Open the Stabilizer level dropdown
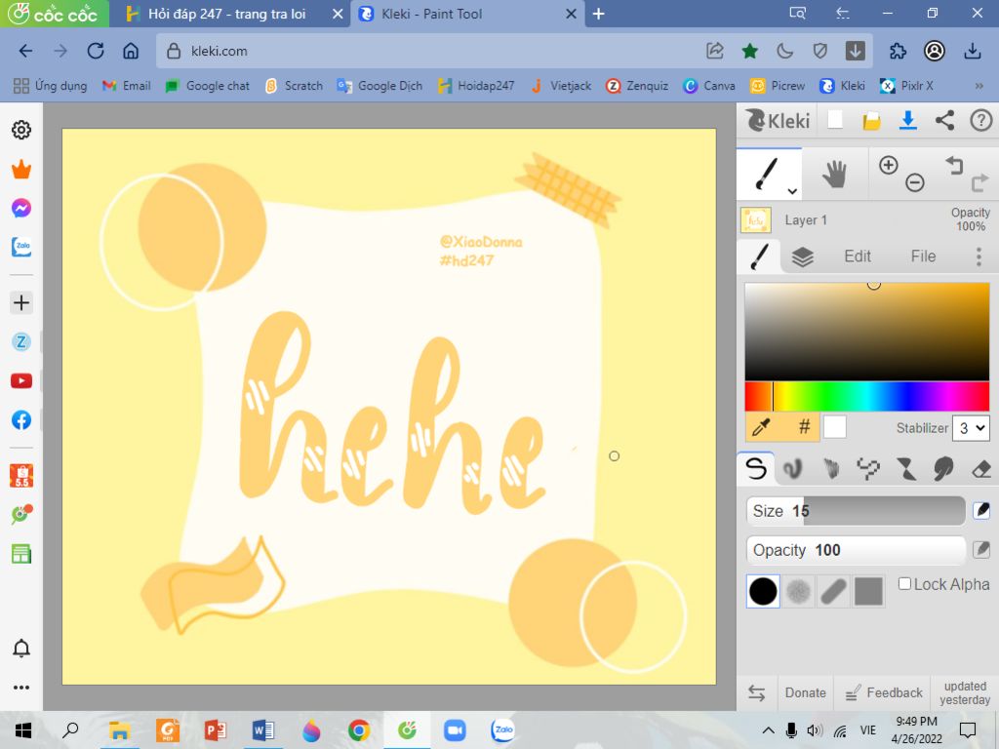 click(x=971, y=428)
